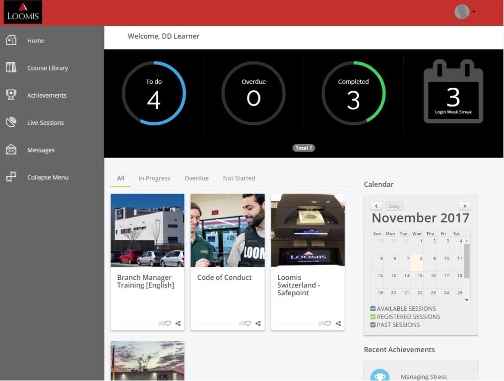Switch to the In Progress tab
The image size is (504, 381).
point(154,178)
